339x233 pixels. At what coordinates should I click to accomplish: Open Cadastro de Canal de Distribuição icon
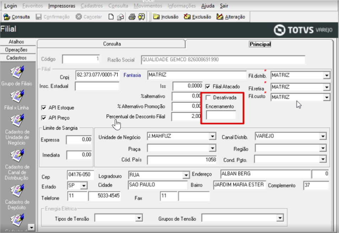click(x=17, y=155)
